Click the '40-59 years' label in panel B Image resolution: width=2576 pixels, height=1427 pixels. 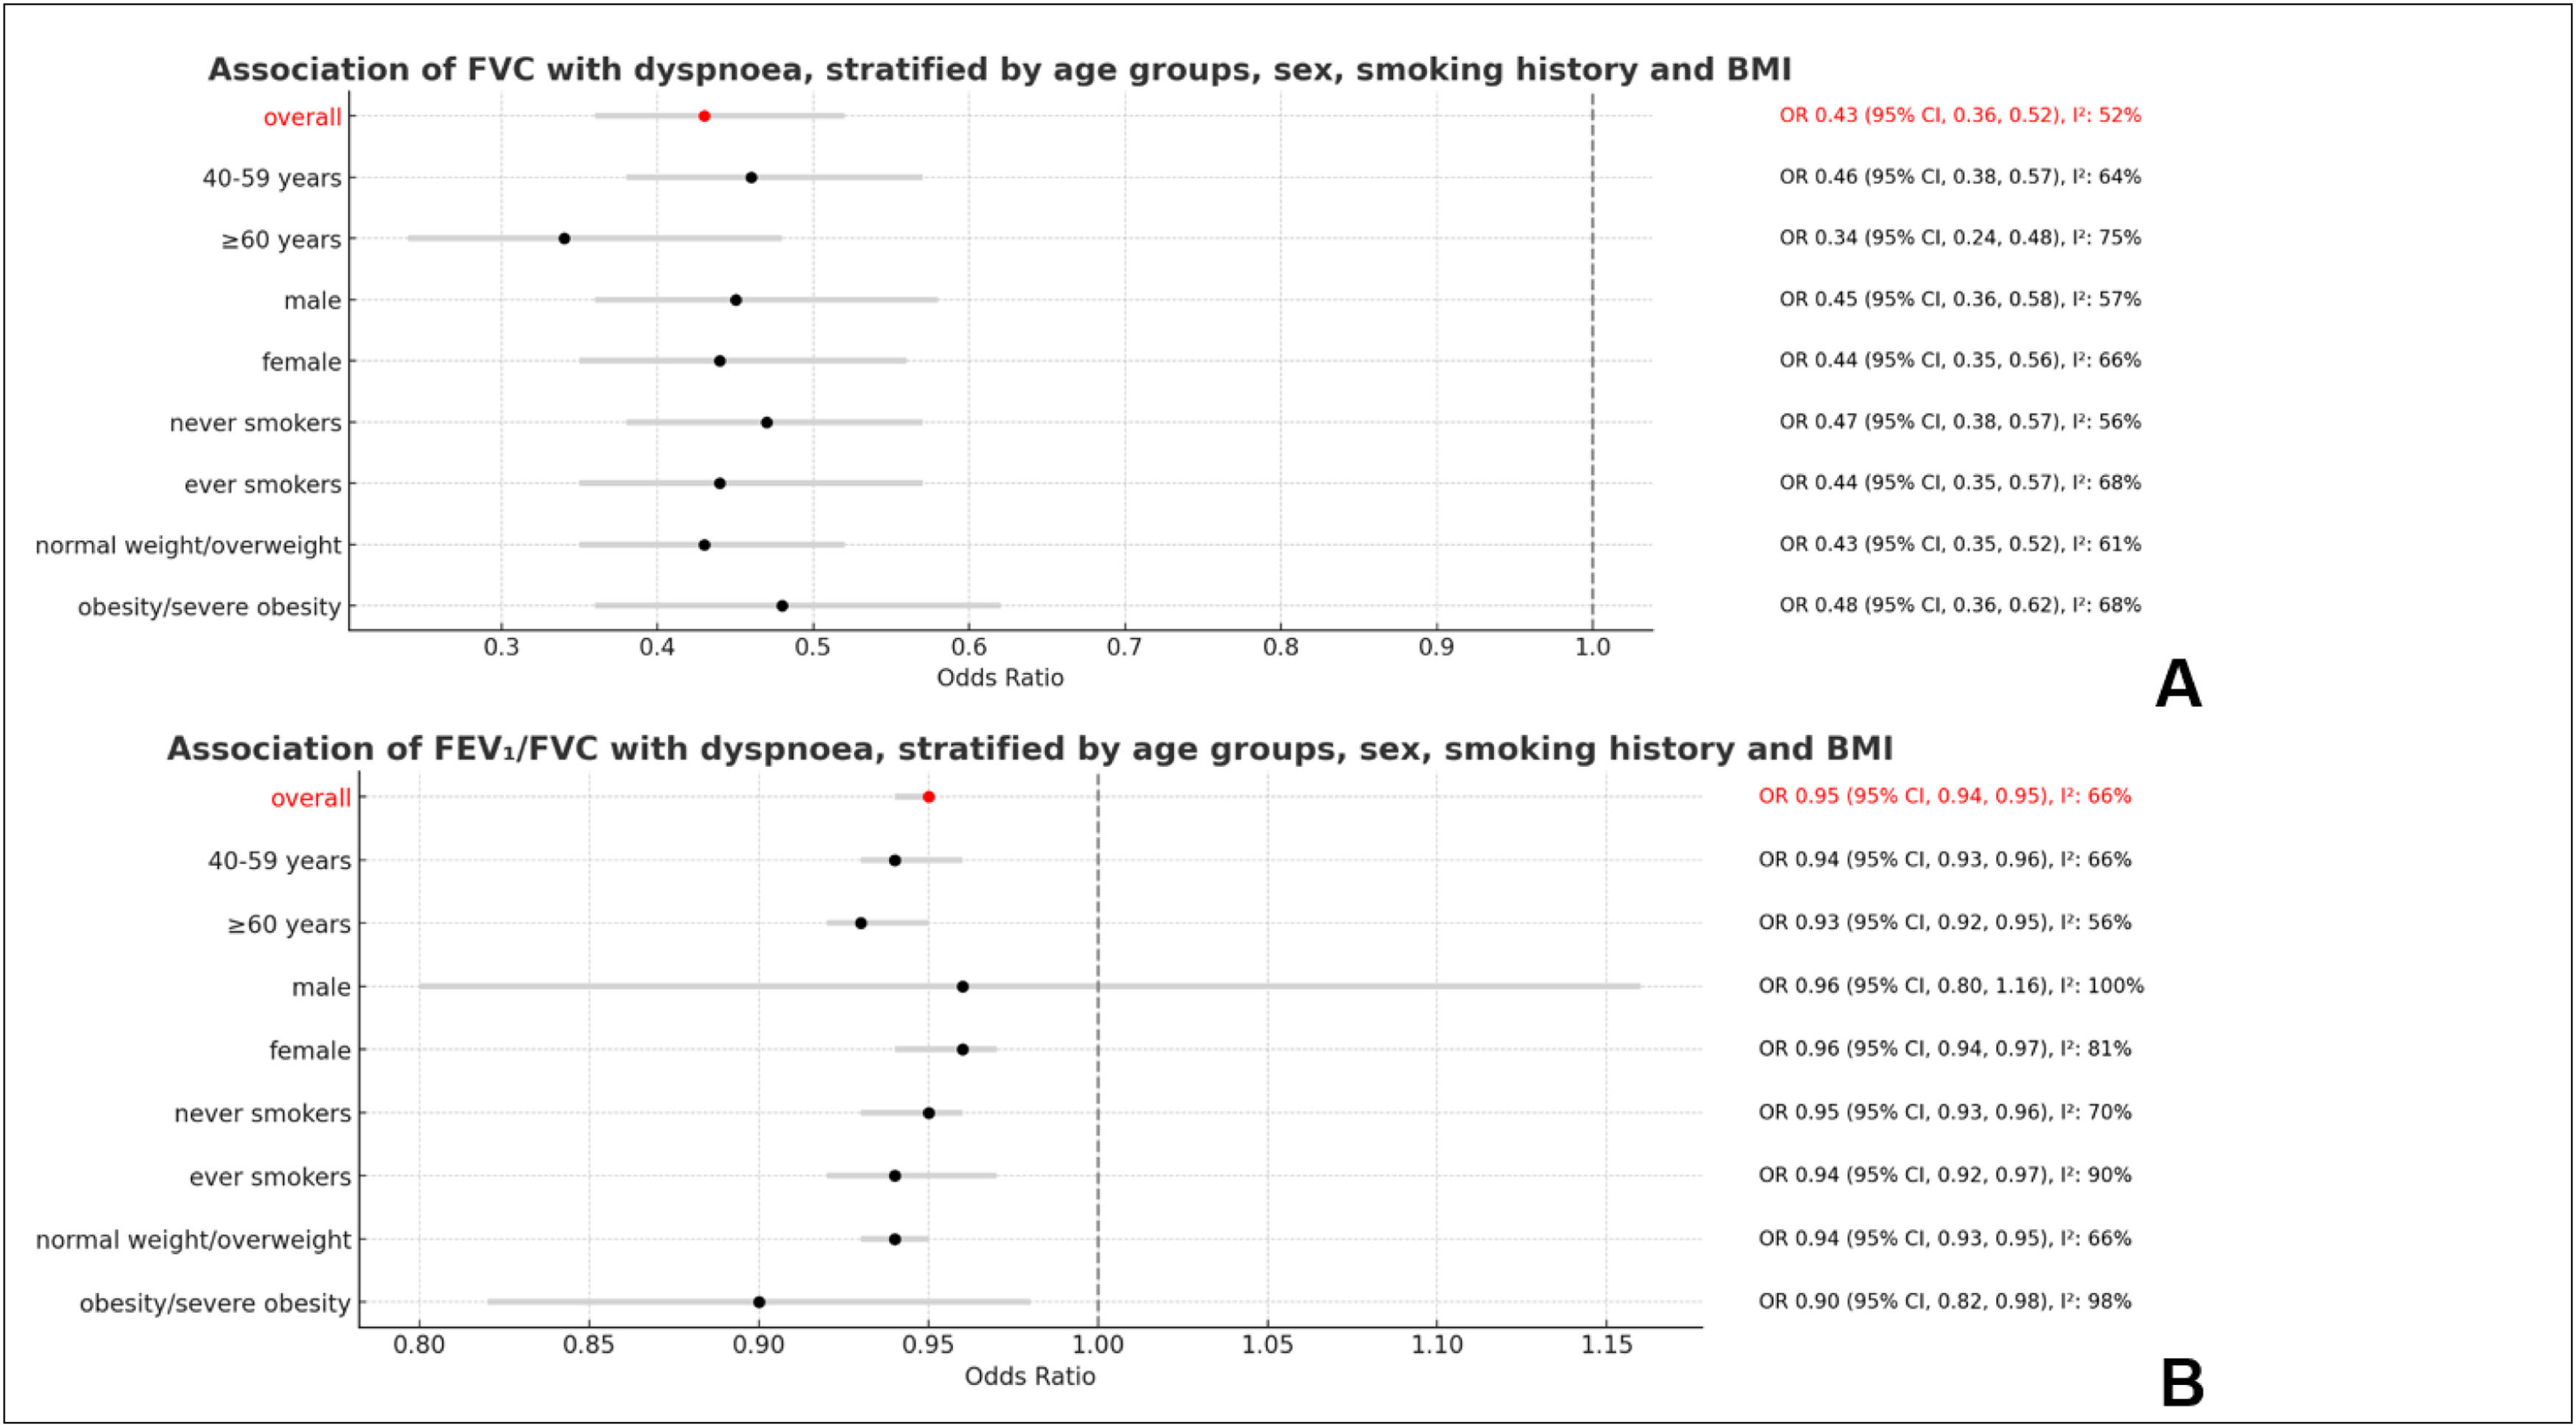pos(279,861)
